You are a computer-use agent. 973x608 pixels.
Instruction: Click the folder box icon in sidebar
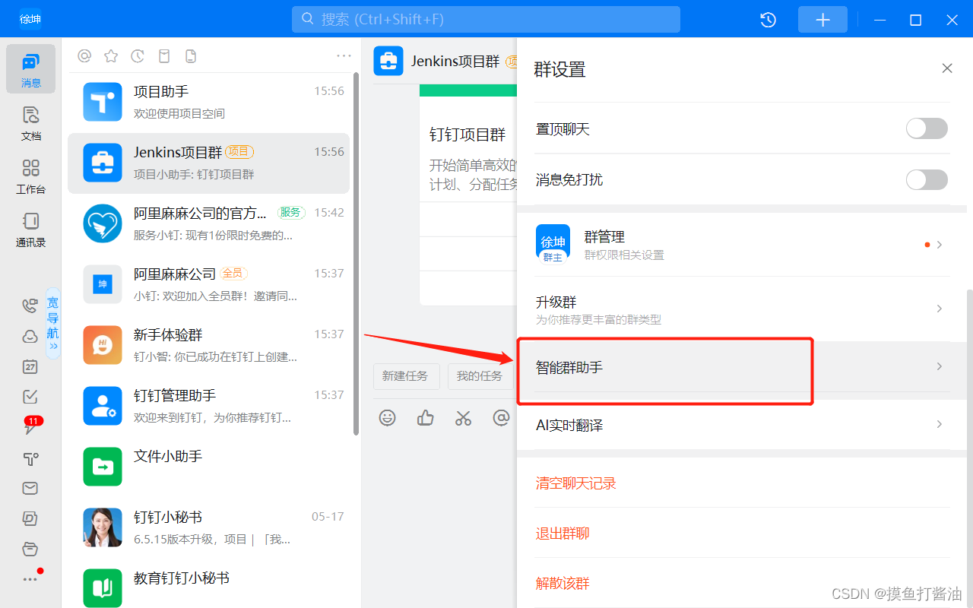30,549
